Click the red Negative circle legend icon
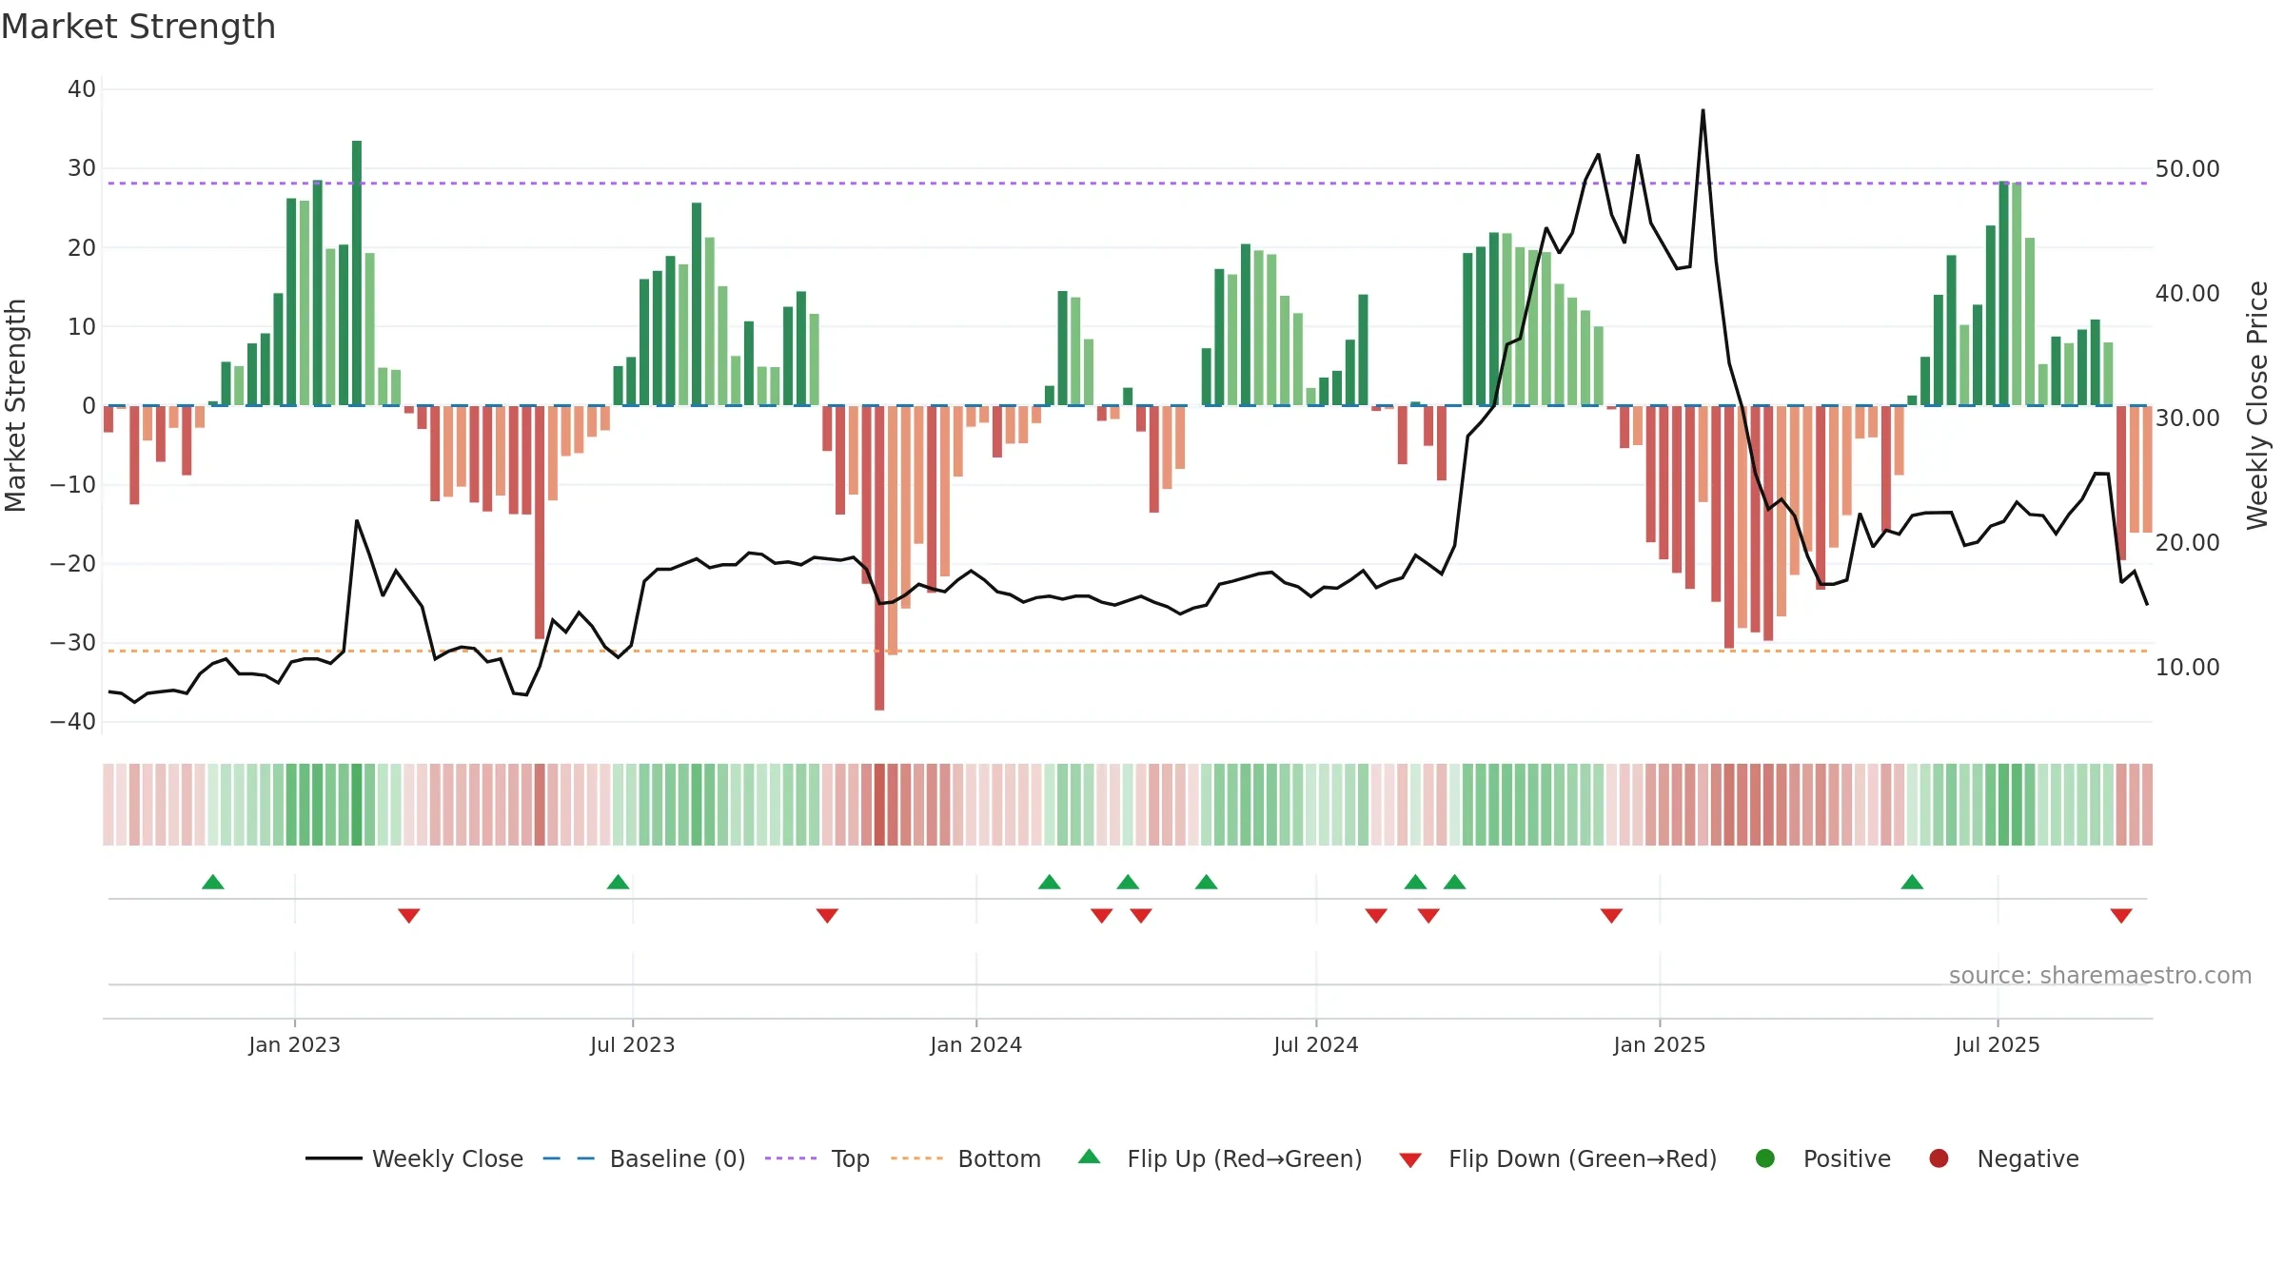The image size is (2284, 1284). click(x=1939, y=1158)
